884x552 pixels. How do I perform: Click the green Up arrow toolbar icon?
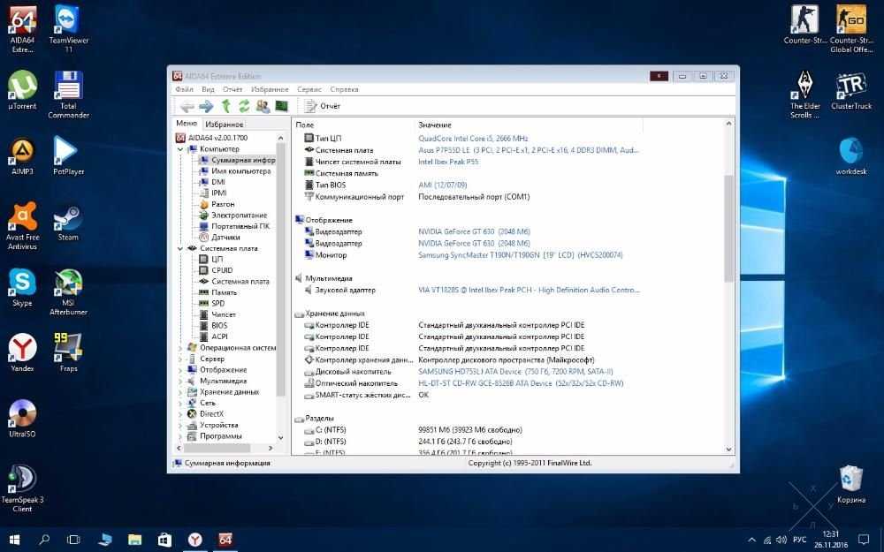coord(225,106)
